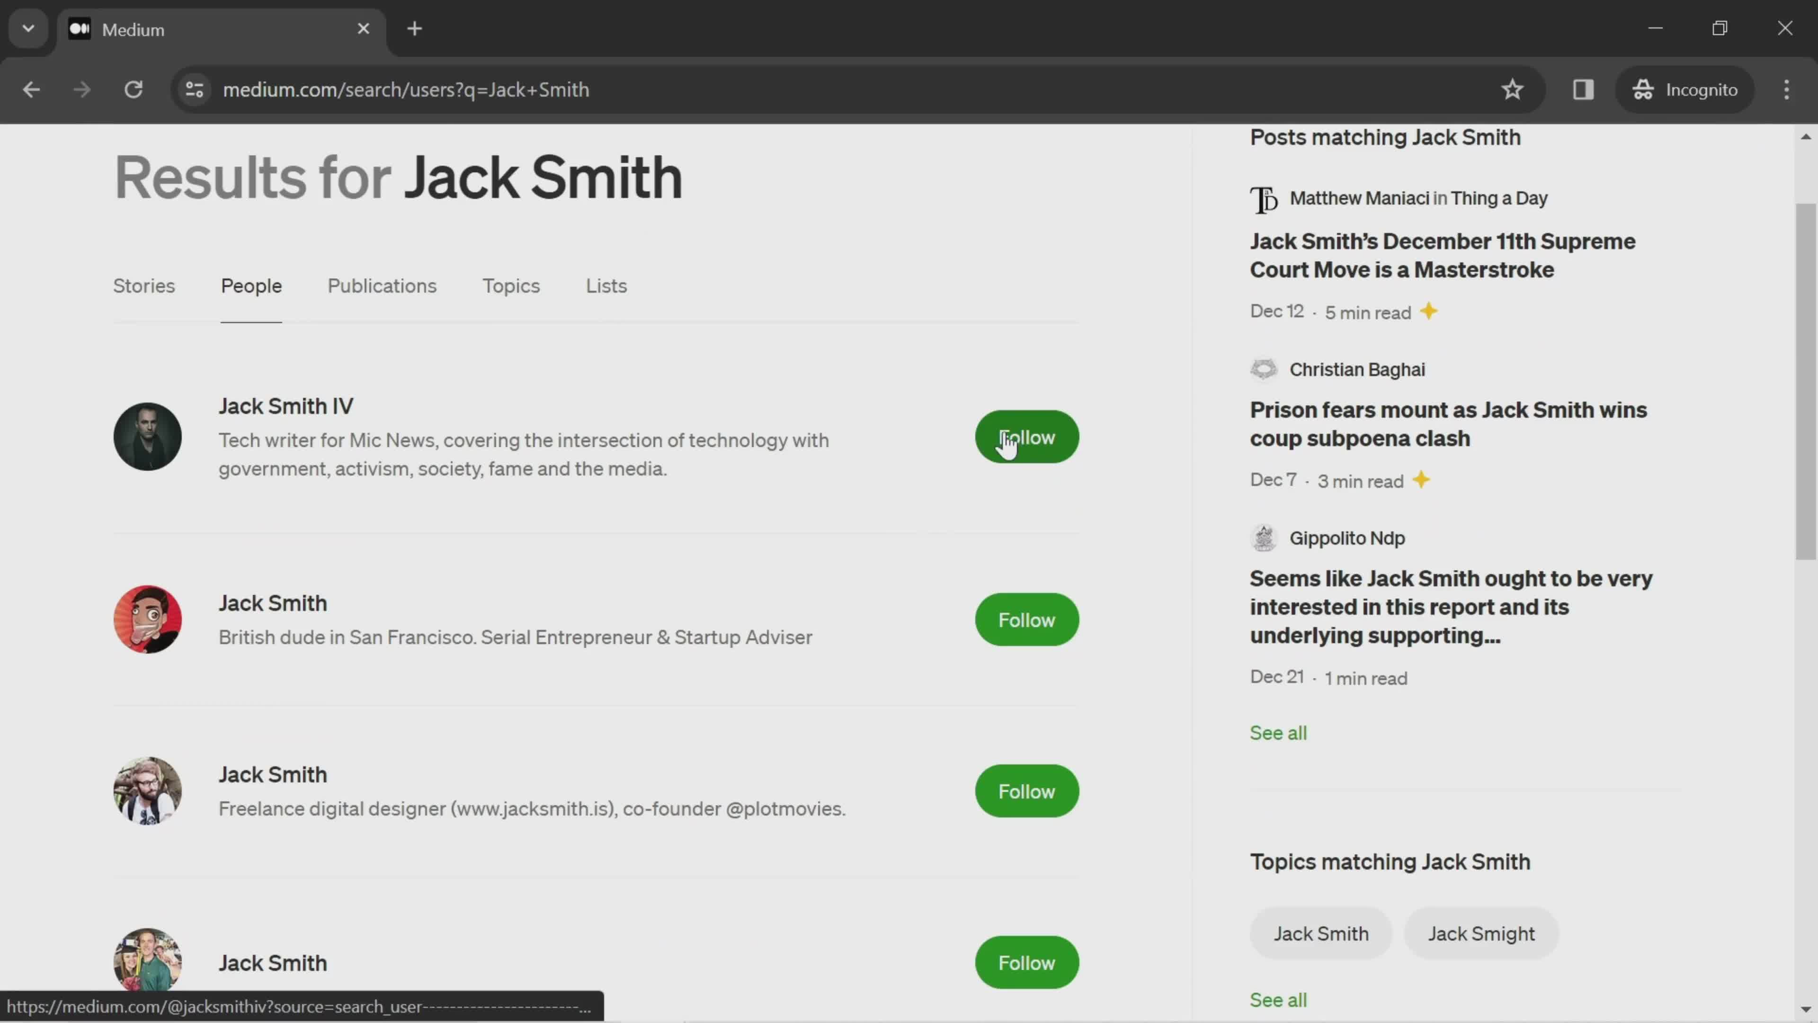Minimize the browser window

[x=1656, y=29]
